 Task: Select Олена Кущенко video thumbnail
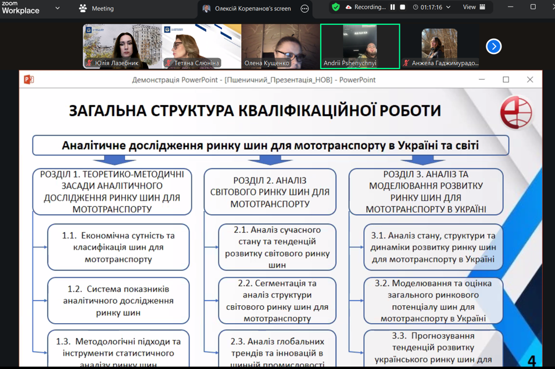pos(280,46)
